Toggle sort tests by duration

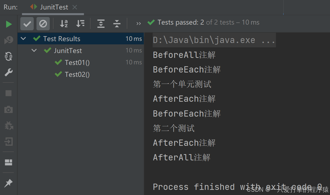coord(80,24)
